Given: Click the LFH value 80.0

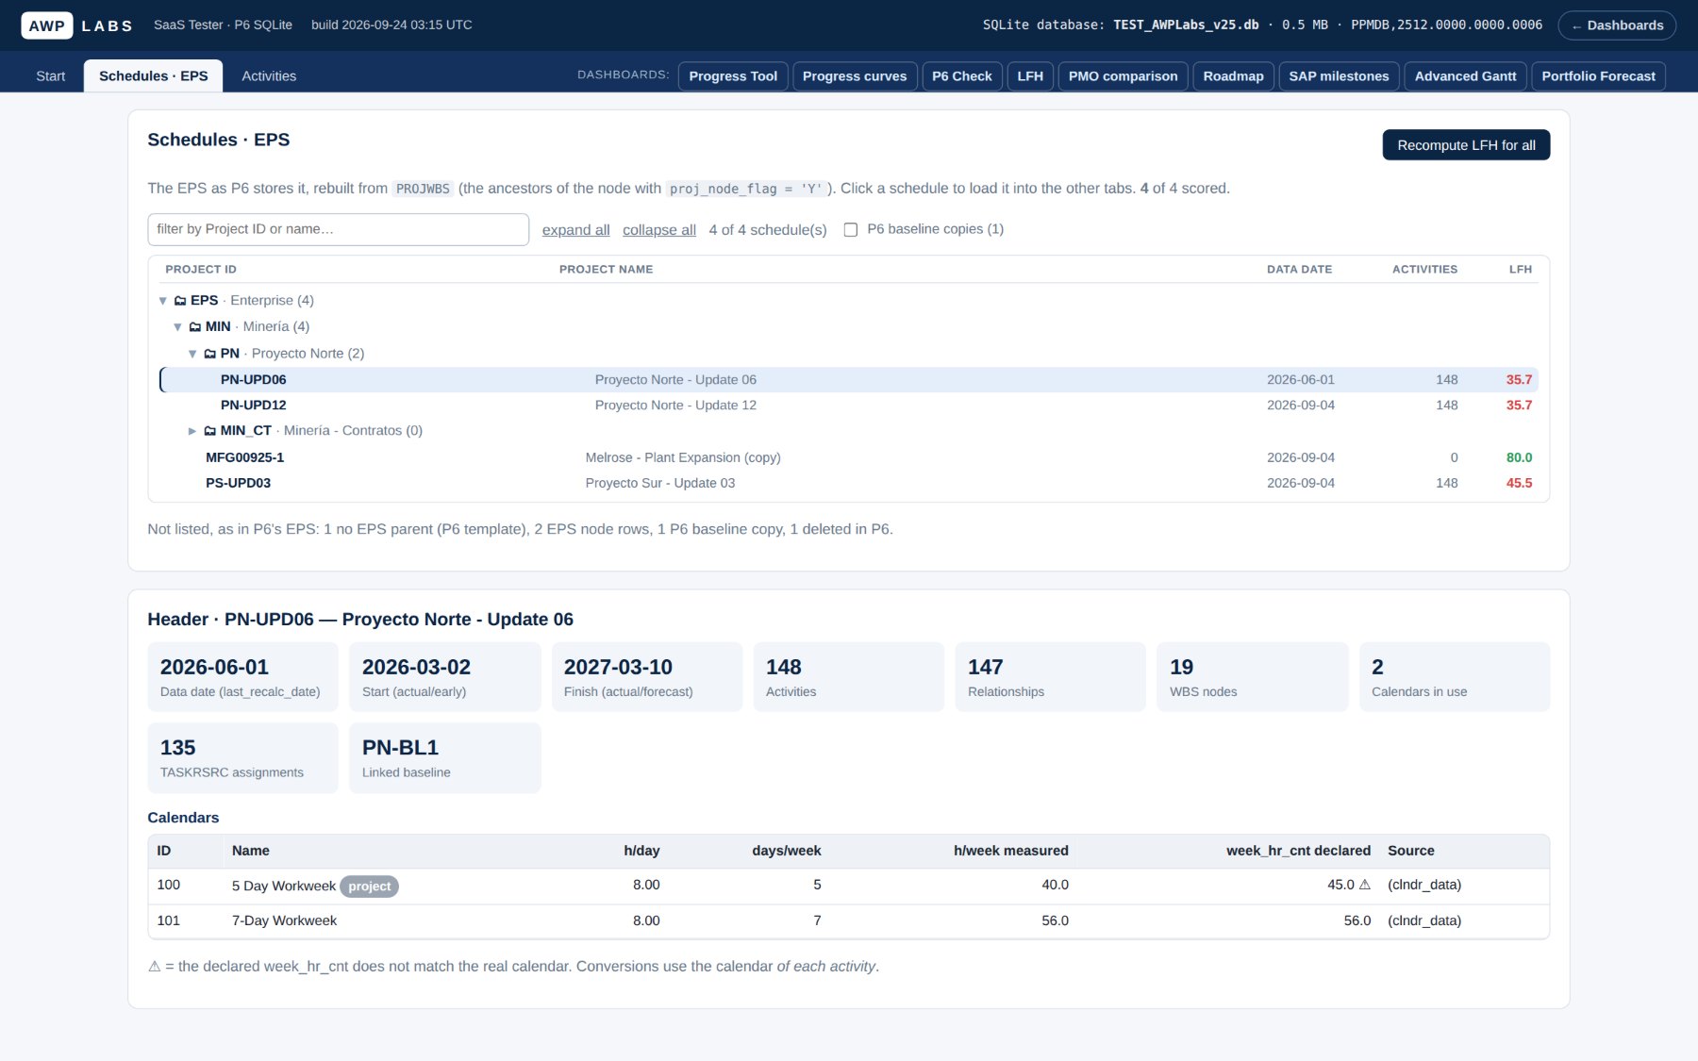Looking at the screenshot, I should tap(1519, 457).
